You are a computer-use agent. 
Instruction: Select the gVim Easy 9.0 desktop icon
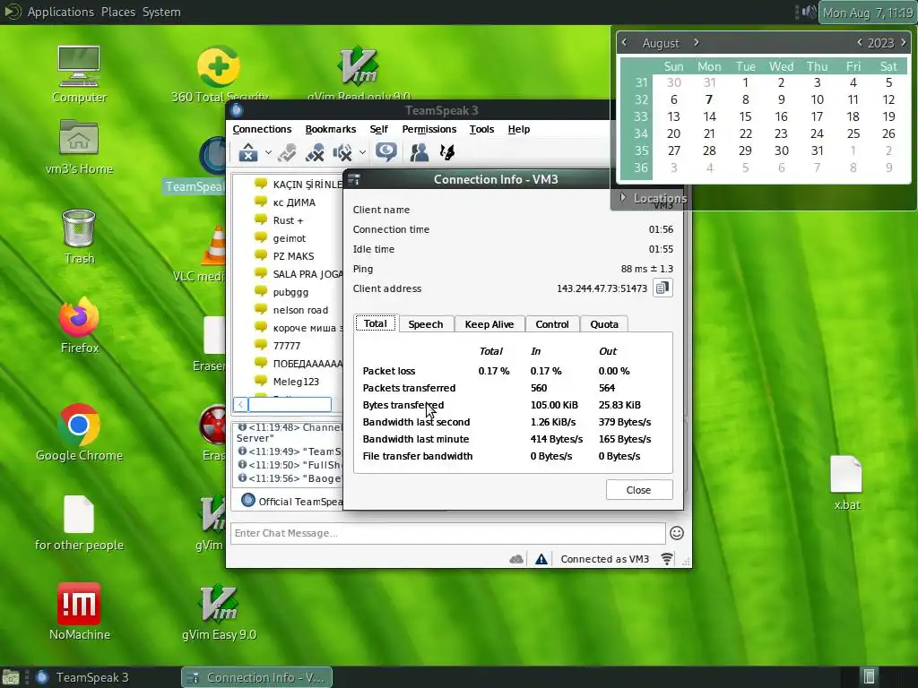(219, 612)
